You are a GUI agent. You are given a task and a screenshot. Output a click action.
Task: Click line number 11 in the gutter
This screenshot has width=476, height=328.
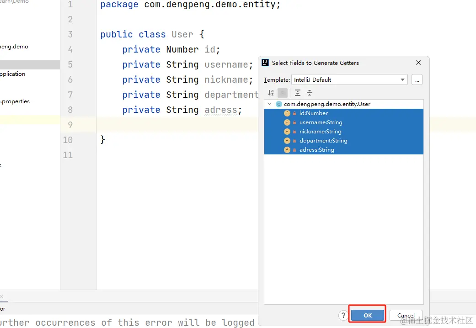[68, 155]
